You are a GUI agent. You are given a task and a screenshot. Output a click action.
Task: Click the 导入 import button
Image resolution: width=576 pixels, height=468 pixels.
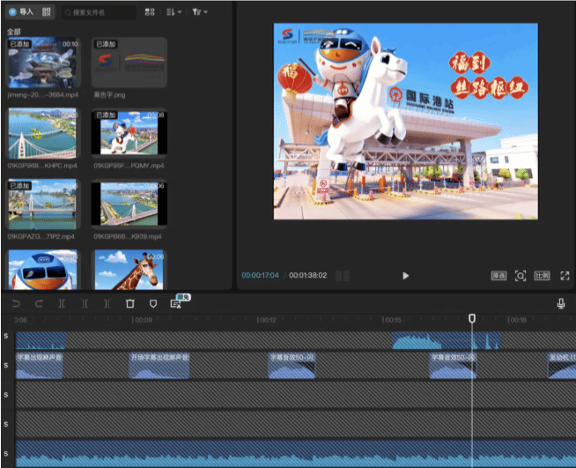(x=21, y=12)
